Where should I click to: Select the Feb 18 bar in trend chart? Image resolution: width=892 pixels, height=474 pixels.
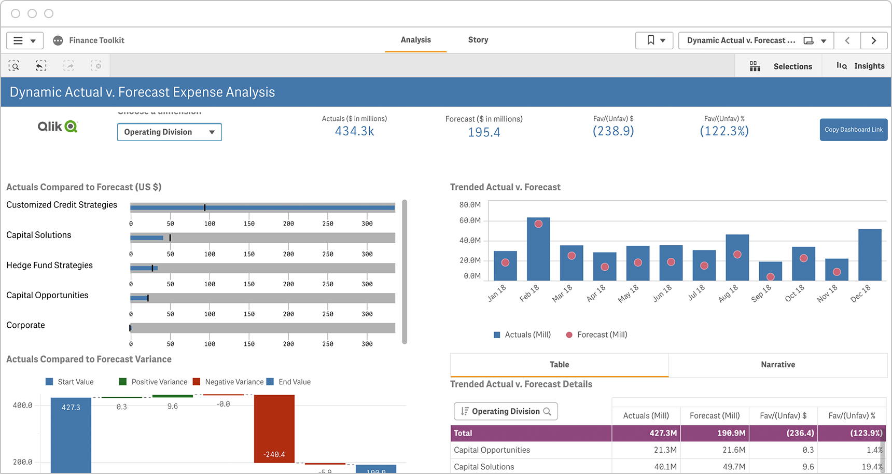(x=538, y=249)
